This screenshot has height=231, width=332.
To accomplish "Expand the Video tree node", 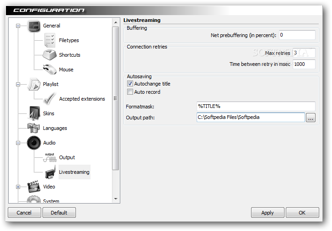I will tap(18, 187).
